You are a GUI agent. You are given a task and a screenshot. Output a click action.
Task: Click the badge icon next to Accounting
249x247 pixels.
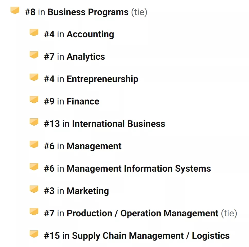34,32
